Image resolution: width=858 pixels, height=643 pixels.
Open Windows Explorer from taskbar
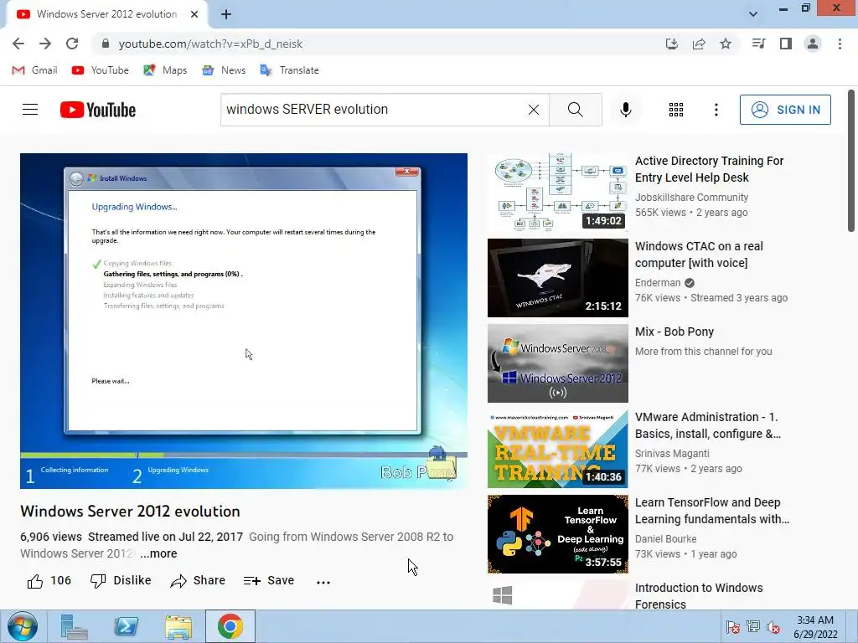coord(178,626)
